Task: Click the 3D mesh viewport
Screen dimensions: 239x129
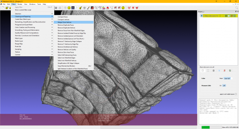Action: [98, 68]
